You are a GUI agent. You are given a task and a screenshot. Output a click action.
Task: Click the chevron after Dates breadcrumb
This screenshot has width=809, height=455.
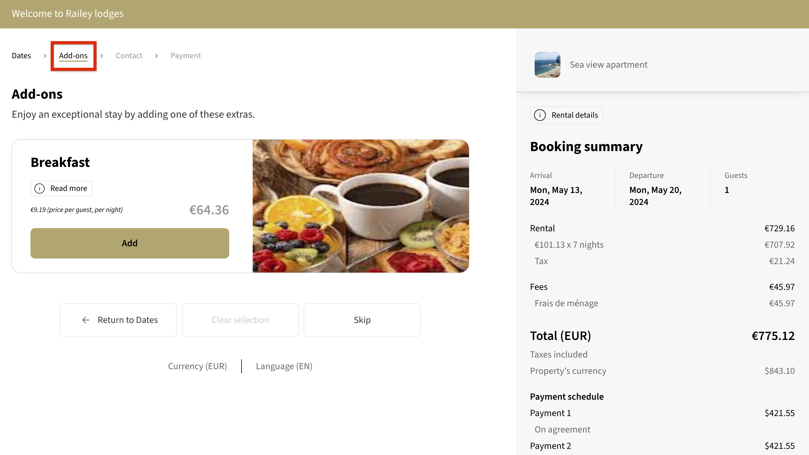tap(45, 56)
